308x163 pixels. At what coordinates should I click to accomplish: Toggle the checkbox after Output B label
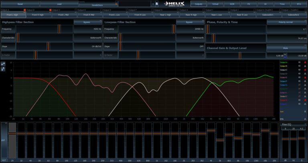click(50, 10)
